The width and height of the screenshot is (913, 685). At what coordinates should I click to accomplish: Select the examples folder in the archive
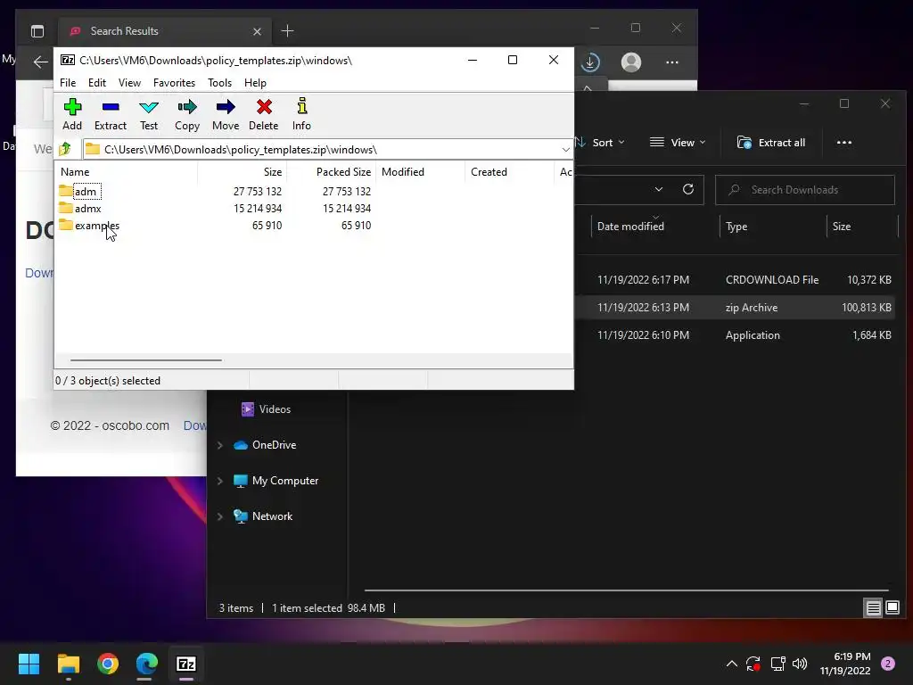pos(89,226)
